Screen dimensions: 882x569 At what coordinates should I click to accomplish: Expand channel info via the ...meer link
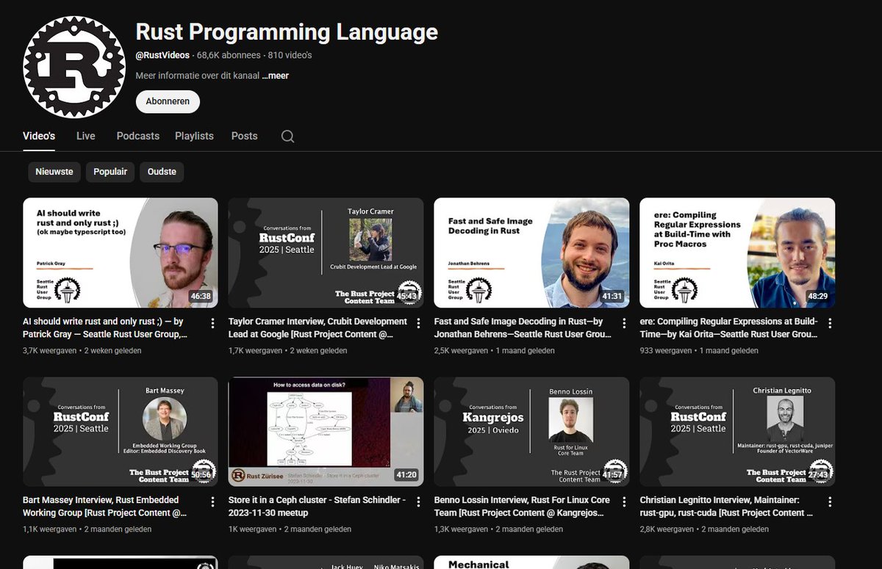coord(275,76)
